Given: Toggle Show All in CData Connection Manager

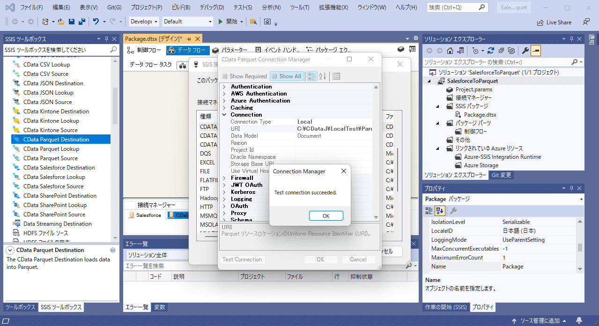Looking at the screenshot, I should (287, 76).
